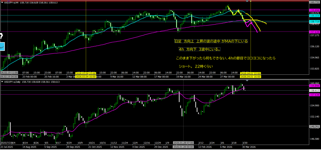Image resolution: width=321 pixels, height=150 pixels.
Task: Click the 160.732 price label at top right
Action: [314, 2]
